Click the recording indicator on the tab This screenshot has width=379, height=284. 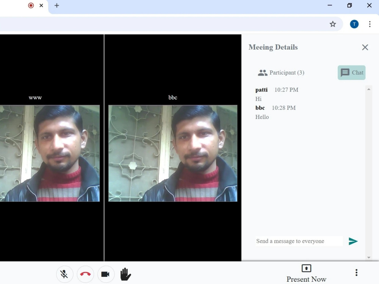click(31, 5)
